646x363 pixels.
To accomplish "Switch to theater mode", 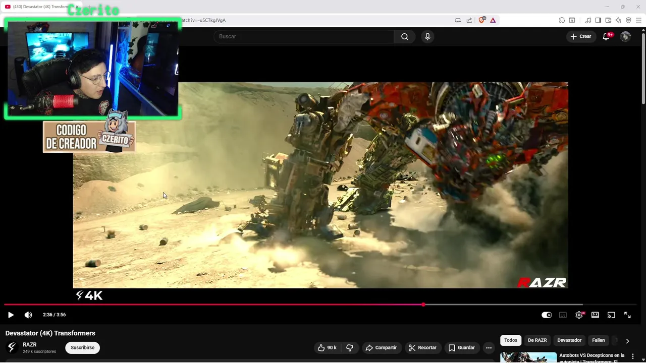I will point(595,315).
